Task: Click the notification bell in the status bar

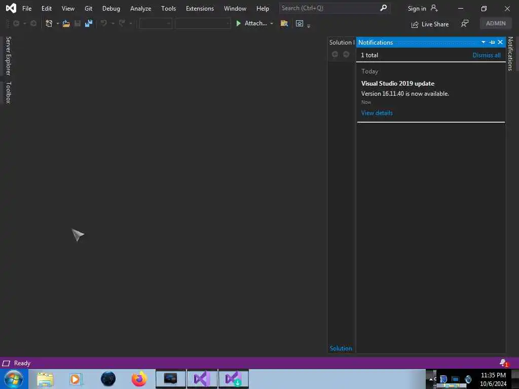Action: coord(504,363)
